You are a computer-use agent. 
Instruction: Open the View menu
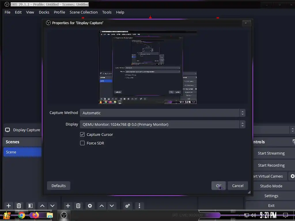pos(30,12)
